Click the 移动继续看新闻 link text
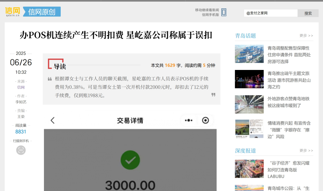323x191 pixels. pyautogui.click(x=207, y=10)
